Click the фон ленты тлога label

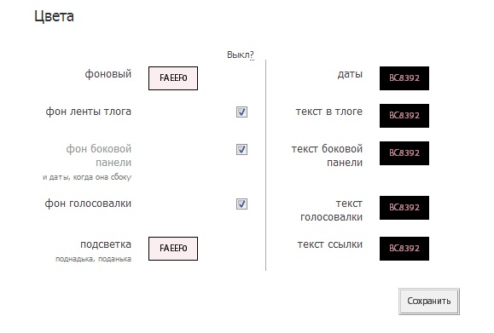coord(88,112)
